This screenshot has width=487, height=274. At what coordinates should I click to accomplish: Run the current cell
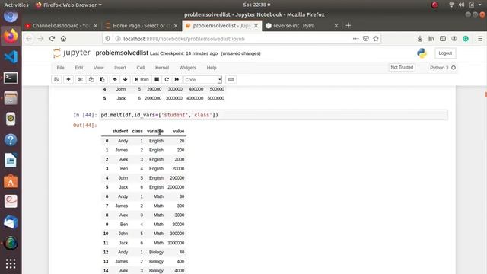click(142, 79)
